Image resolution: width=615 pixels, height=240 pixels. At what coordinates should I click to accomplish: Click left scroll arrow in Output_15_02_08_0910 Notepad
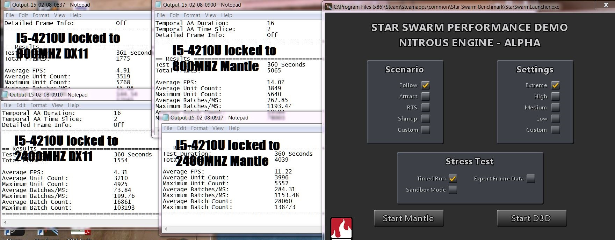coord(5,222)
